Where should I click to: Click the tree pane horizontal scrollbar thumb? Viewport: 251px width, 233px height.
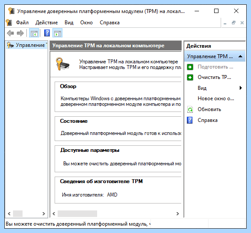18,213
